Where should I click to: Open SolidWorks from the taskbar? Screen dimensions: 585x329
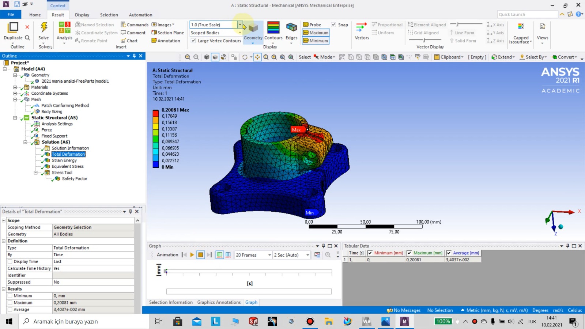click(x=253, y=322)
